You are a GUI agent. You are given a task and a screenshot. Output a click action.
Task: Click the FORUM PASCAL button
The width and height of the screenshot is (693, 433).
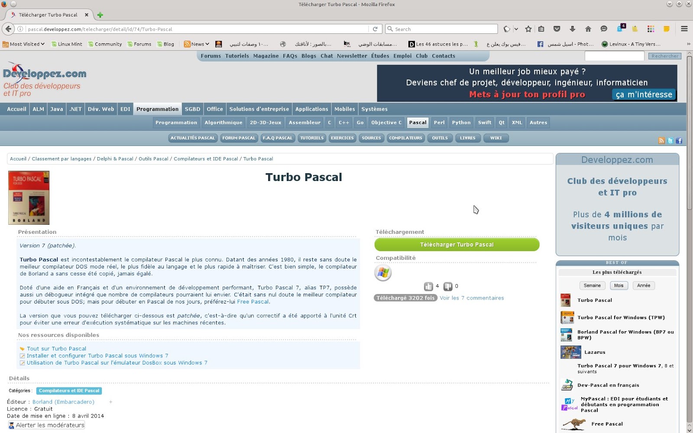239,138
